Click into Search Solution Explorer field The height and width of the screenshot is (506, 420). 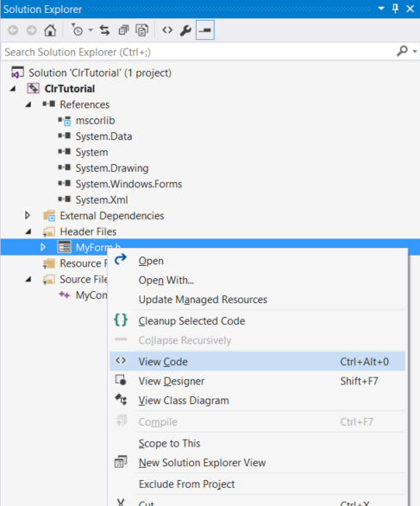click(x=198, y=52)
